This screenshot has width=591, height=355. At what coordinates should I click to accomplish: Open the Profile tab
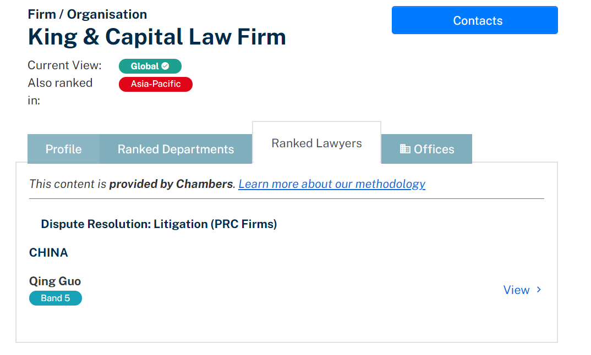pyautogui.click(x=64, y=149)
